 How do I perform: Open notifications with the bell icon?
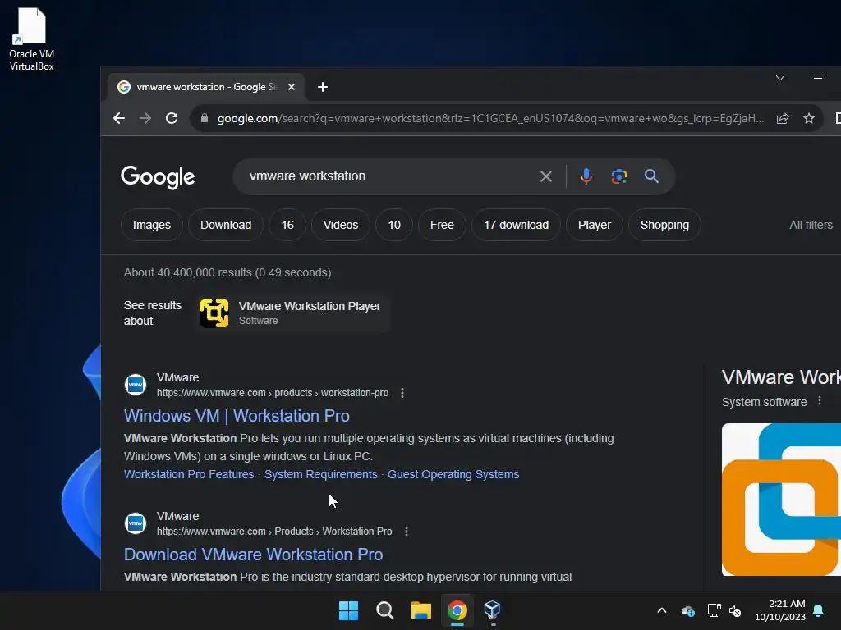(819, 610)
